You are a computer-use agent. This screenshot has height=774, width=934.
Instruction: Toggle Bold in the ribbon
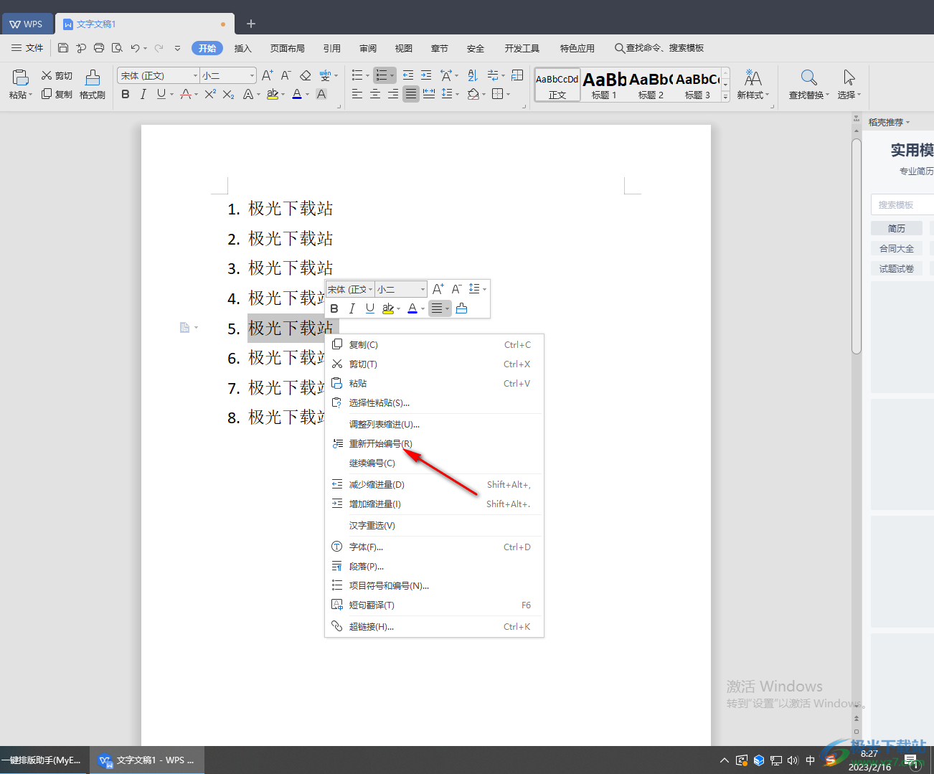click(126, 94)
